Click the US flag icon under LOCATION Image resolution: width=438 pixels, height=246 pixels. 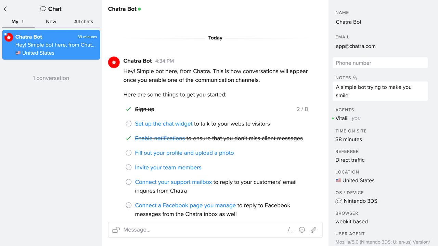point(338,180)
